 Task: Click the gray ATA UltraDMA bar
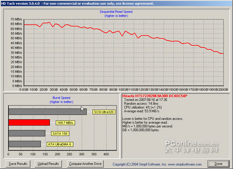tap(25, 144)
